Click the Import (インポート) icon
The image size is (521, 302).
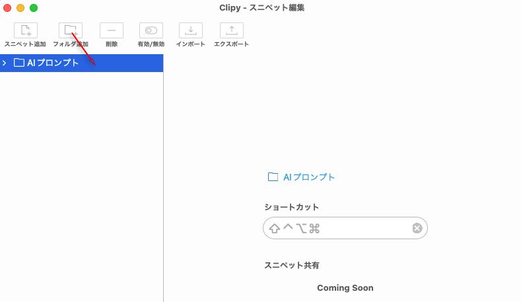tap(191, 30)
